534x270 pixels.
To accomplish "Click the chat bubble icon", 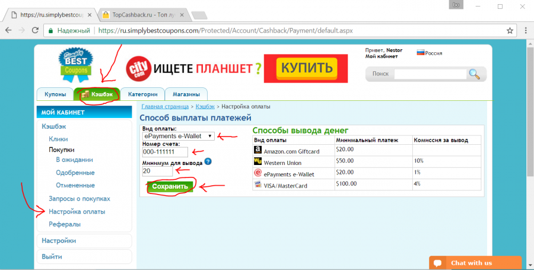I will click(438, 263).
